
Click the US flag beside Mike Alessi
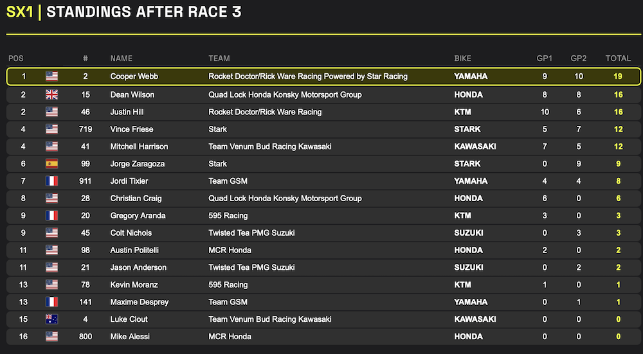(51, 337)
